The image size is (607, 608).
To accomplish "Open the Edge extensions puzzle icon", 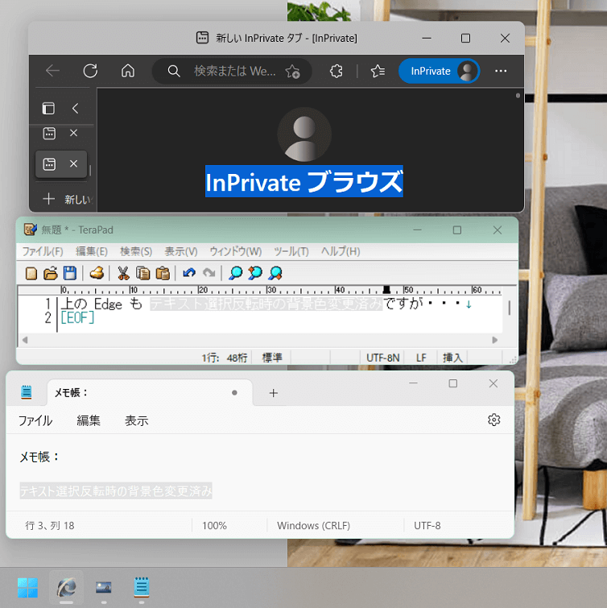I will [336, 71].
